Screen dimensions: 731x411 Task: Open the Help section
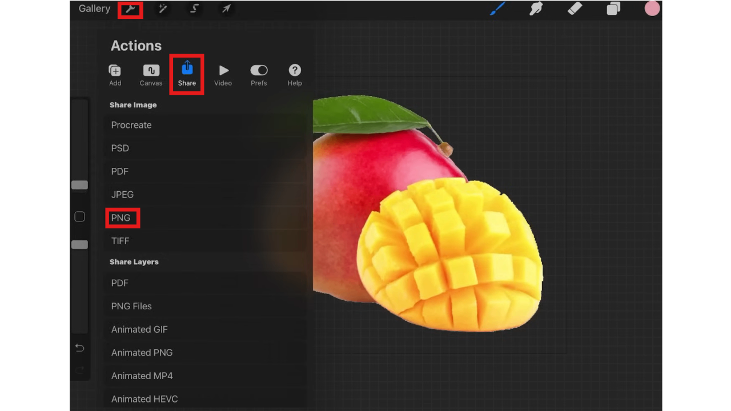(x=295, y=74)
